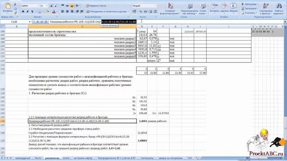Decrease font size with the small A icon
287x161 pixels.
(x=56, y=6)
